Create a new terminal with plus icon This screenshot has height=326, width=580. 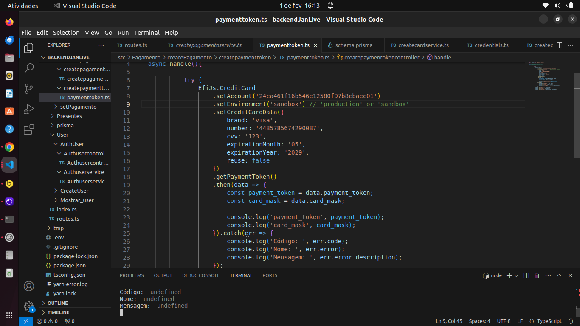pos(509,275)
